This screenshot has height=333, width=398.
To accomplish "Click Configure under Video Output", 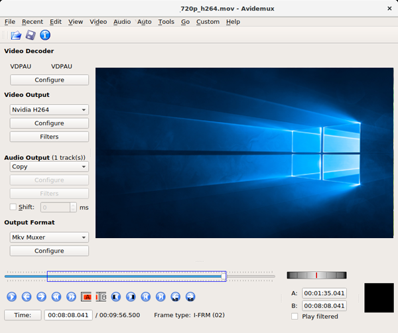I will (x=49, y=123).
